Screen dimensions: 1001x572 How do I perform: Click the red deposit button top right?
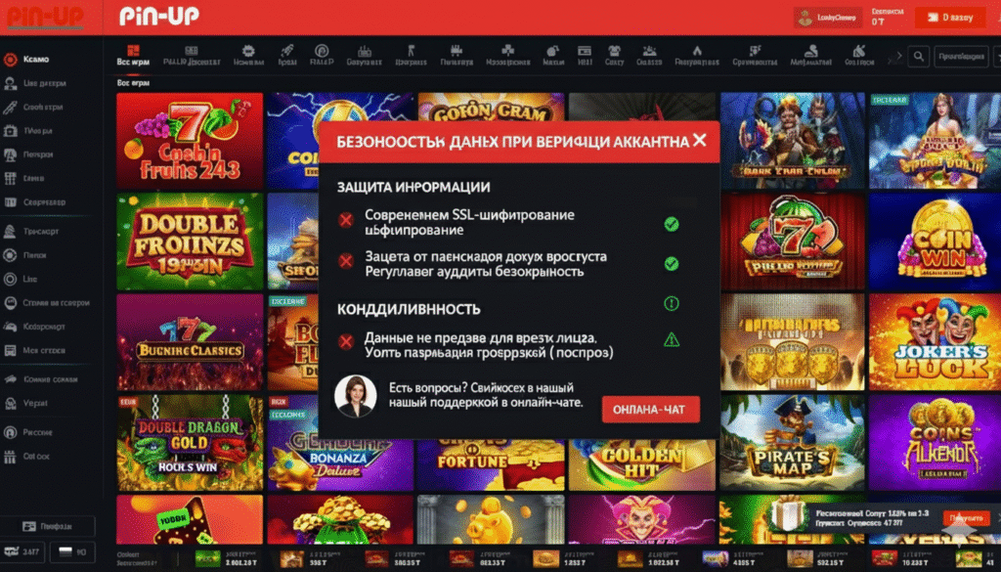(950, 18)
